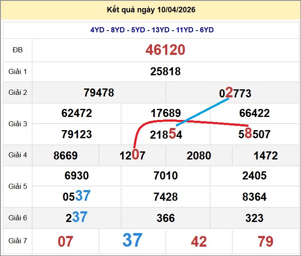Click the Giải 3 number 17689
The image size is (301, 256).
click(x=166, y=114)
